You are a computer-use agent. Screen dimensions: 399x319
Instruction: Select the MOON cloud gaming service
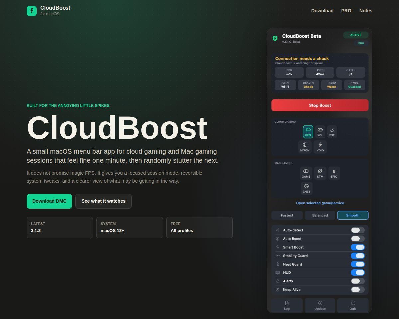(305, 147)
